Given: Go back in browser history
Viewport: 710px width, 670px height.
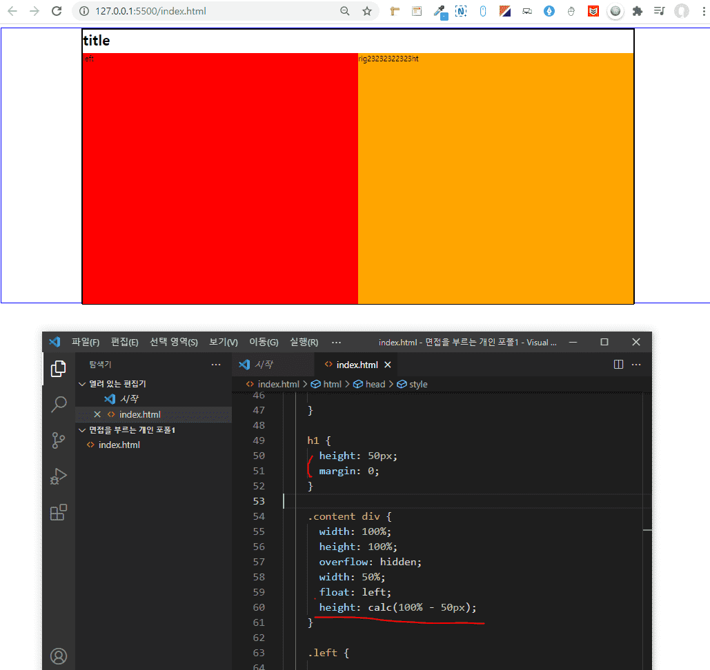Looking at the screenshot, I should pos(12,11).
